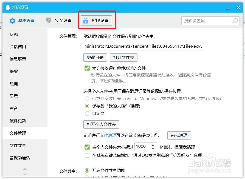Click the up chevron at the sidebar bottom

(25, 169)
